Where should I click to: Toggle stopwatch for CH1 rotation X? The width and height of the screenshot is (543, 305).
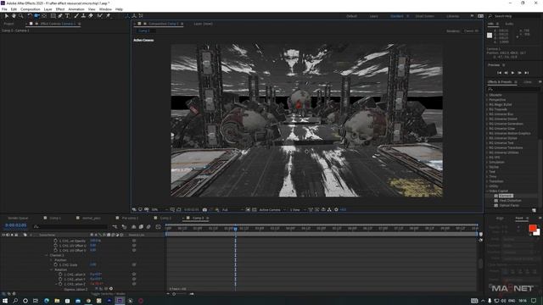pos(60,274)
